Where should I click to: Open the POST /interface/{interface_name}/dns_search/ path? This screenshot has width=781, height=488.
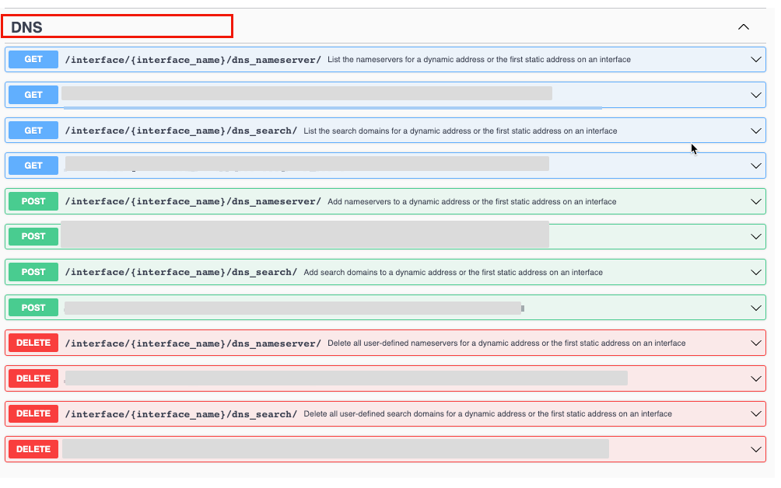point(181,272)
